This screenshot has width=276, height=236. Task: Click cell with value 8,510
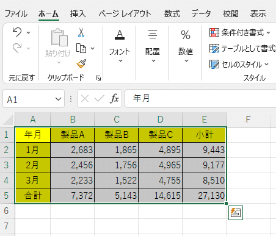(205, 181)
